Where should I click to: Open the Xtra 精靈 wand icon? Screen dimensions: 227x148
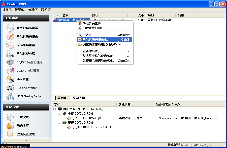10,79
